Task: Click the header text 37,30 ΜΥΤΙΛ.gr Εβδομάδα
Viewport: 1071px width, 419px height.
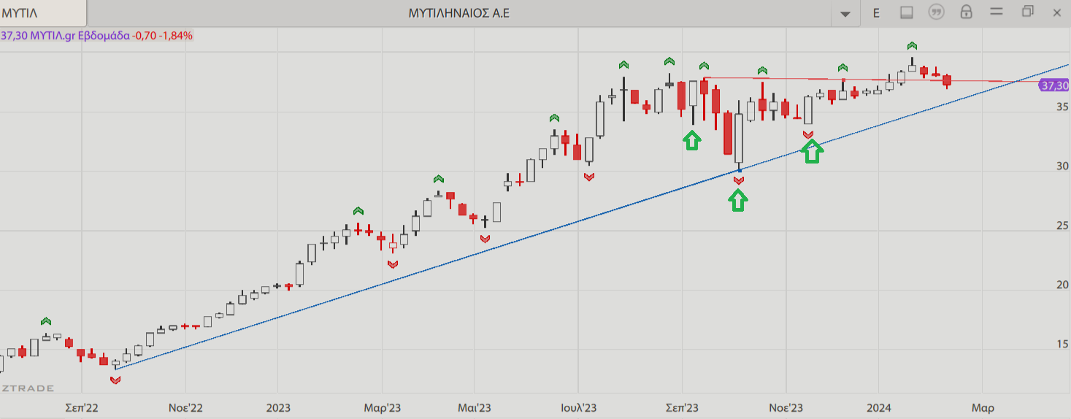Action: (x=66, y=35)
